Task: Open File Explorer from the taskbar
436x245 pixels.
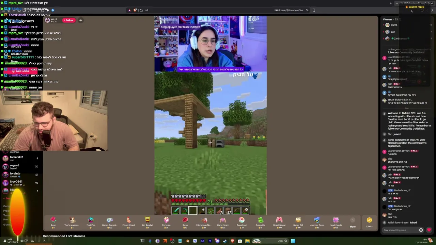Action: pos(247,241)
